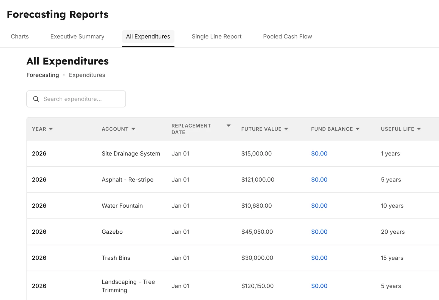Open the Single Line Report tab
The image size is (439, 300).
coord(216,36)
